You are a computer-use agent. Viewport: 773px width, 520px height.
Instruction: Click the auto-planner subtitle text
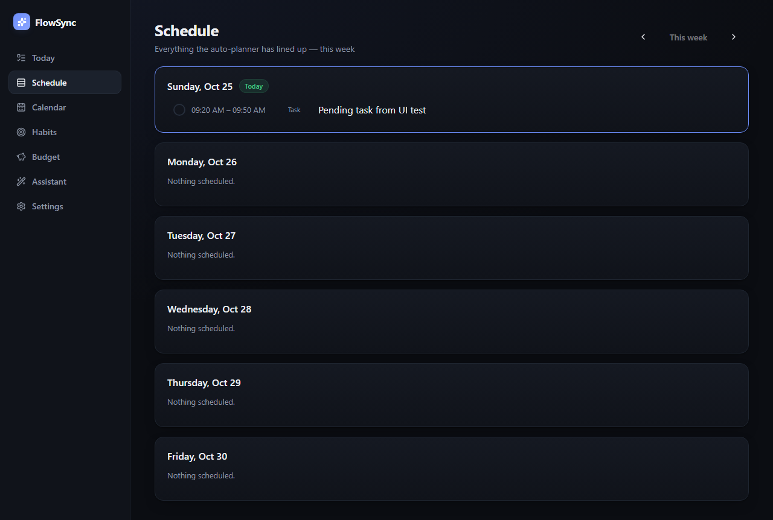(255, 49)
